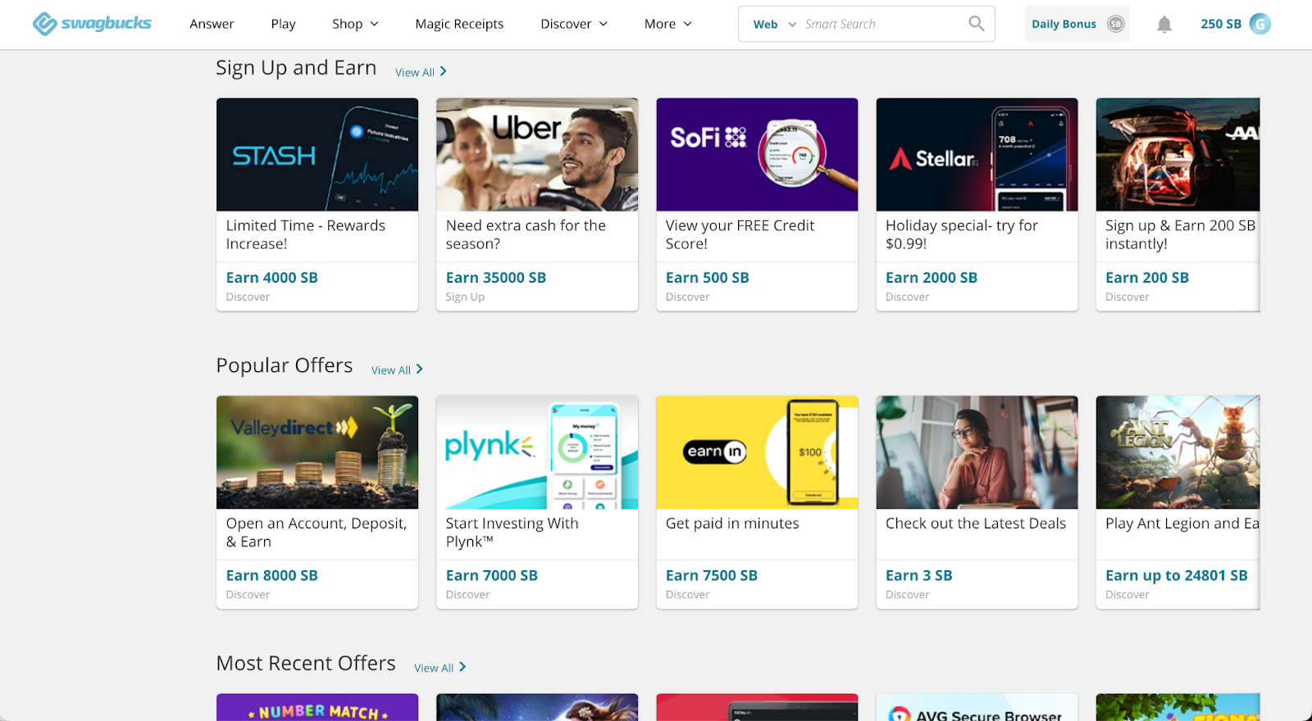This screenshot has height=721, width=1312.
Task: Open the AARP sign up offer image
Action: 1178,155
